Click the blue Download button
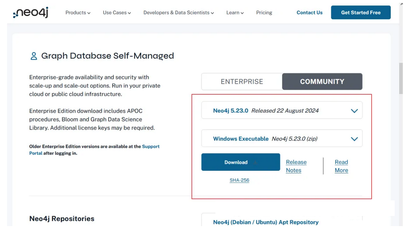 (240, 162)
